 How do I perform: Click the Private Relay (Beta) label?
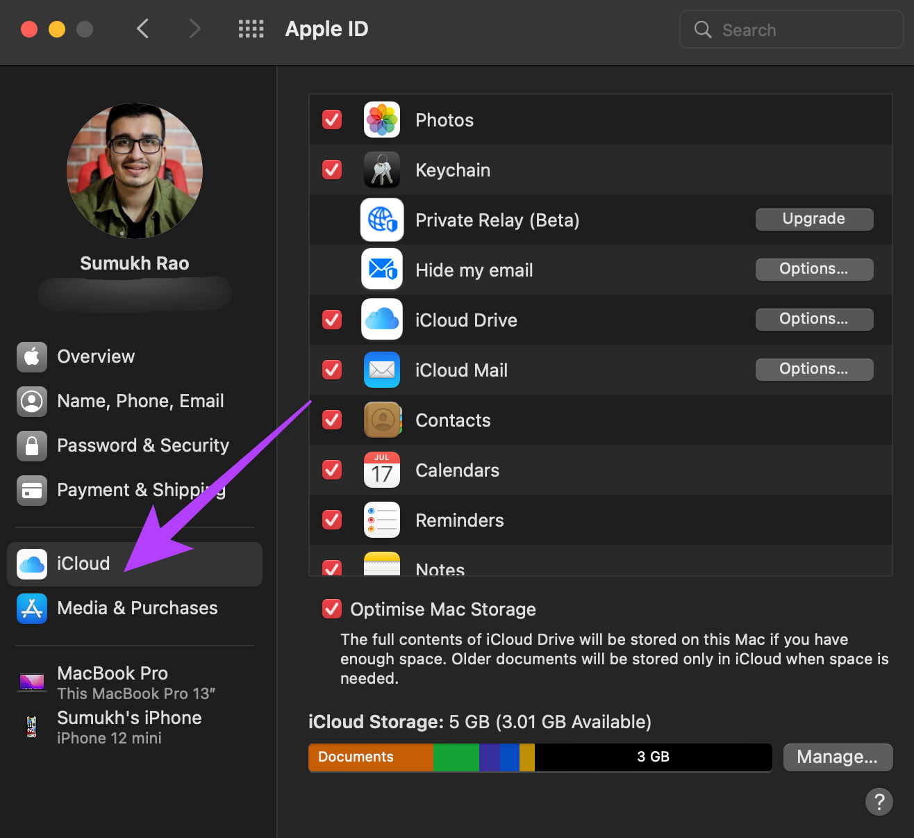[497, 220]
